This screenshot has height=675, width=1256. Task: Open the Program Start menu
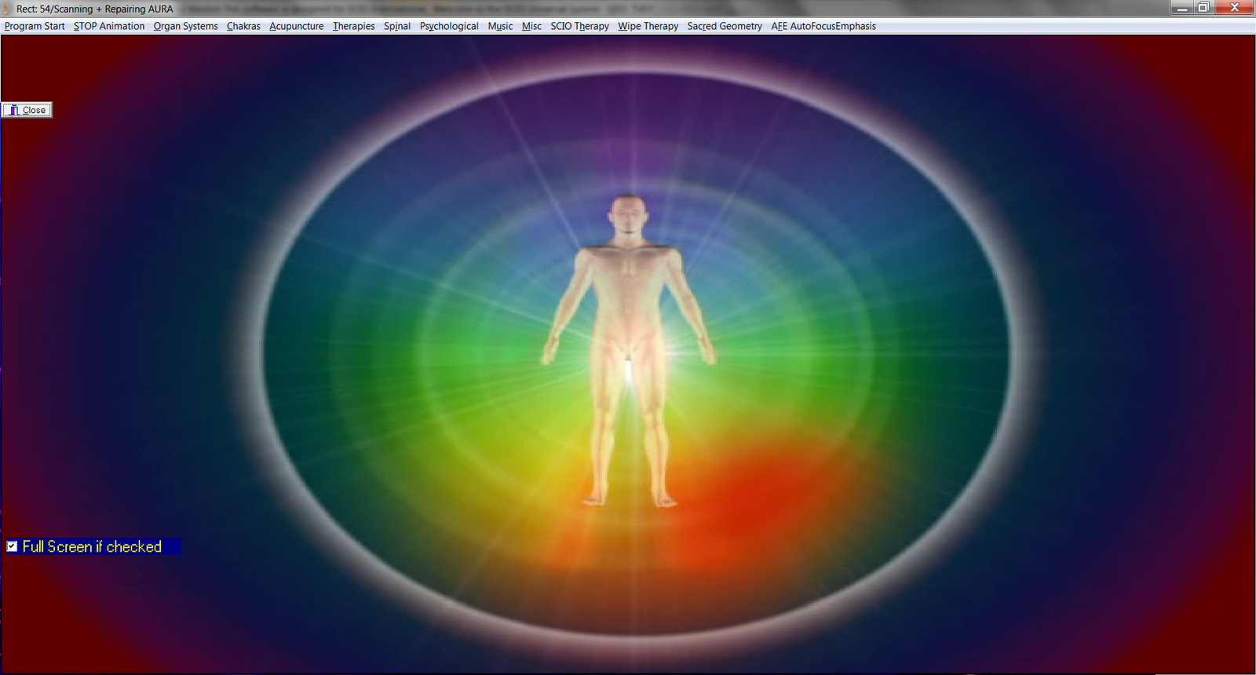click(35, 26)
